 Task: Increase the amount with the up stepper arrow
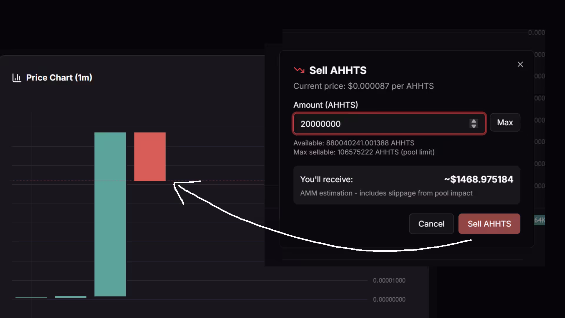(x=473, y=121)
